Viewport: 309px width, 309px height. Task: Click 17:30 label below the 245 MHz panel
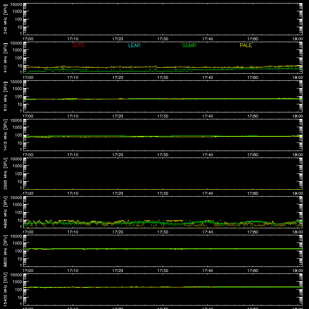coord(163,39)
